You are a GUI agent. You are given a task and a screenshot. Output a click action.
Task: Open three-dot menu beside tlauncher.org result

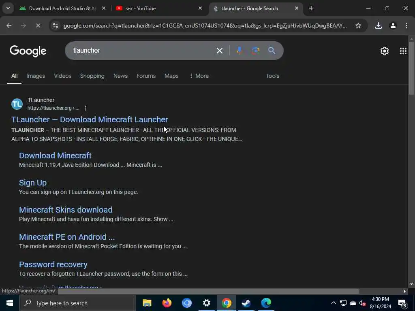coord(85,108)
